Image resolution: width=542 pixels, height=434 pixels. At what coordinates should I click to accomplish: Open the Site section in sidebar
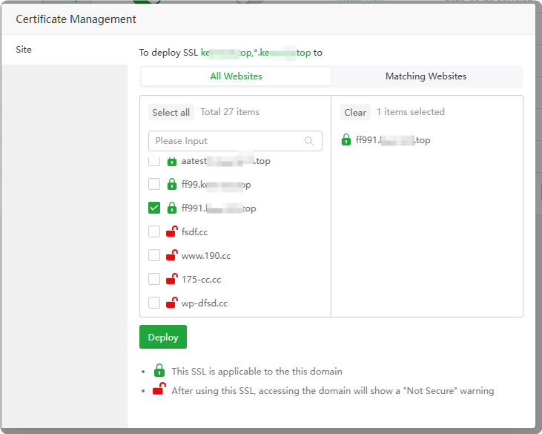coord(24,50)
